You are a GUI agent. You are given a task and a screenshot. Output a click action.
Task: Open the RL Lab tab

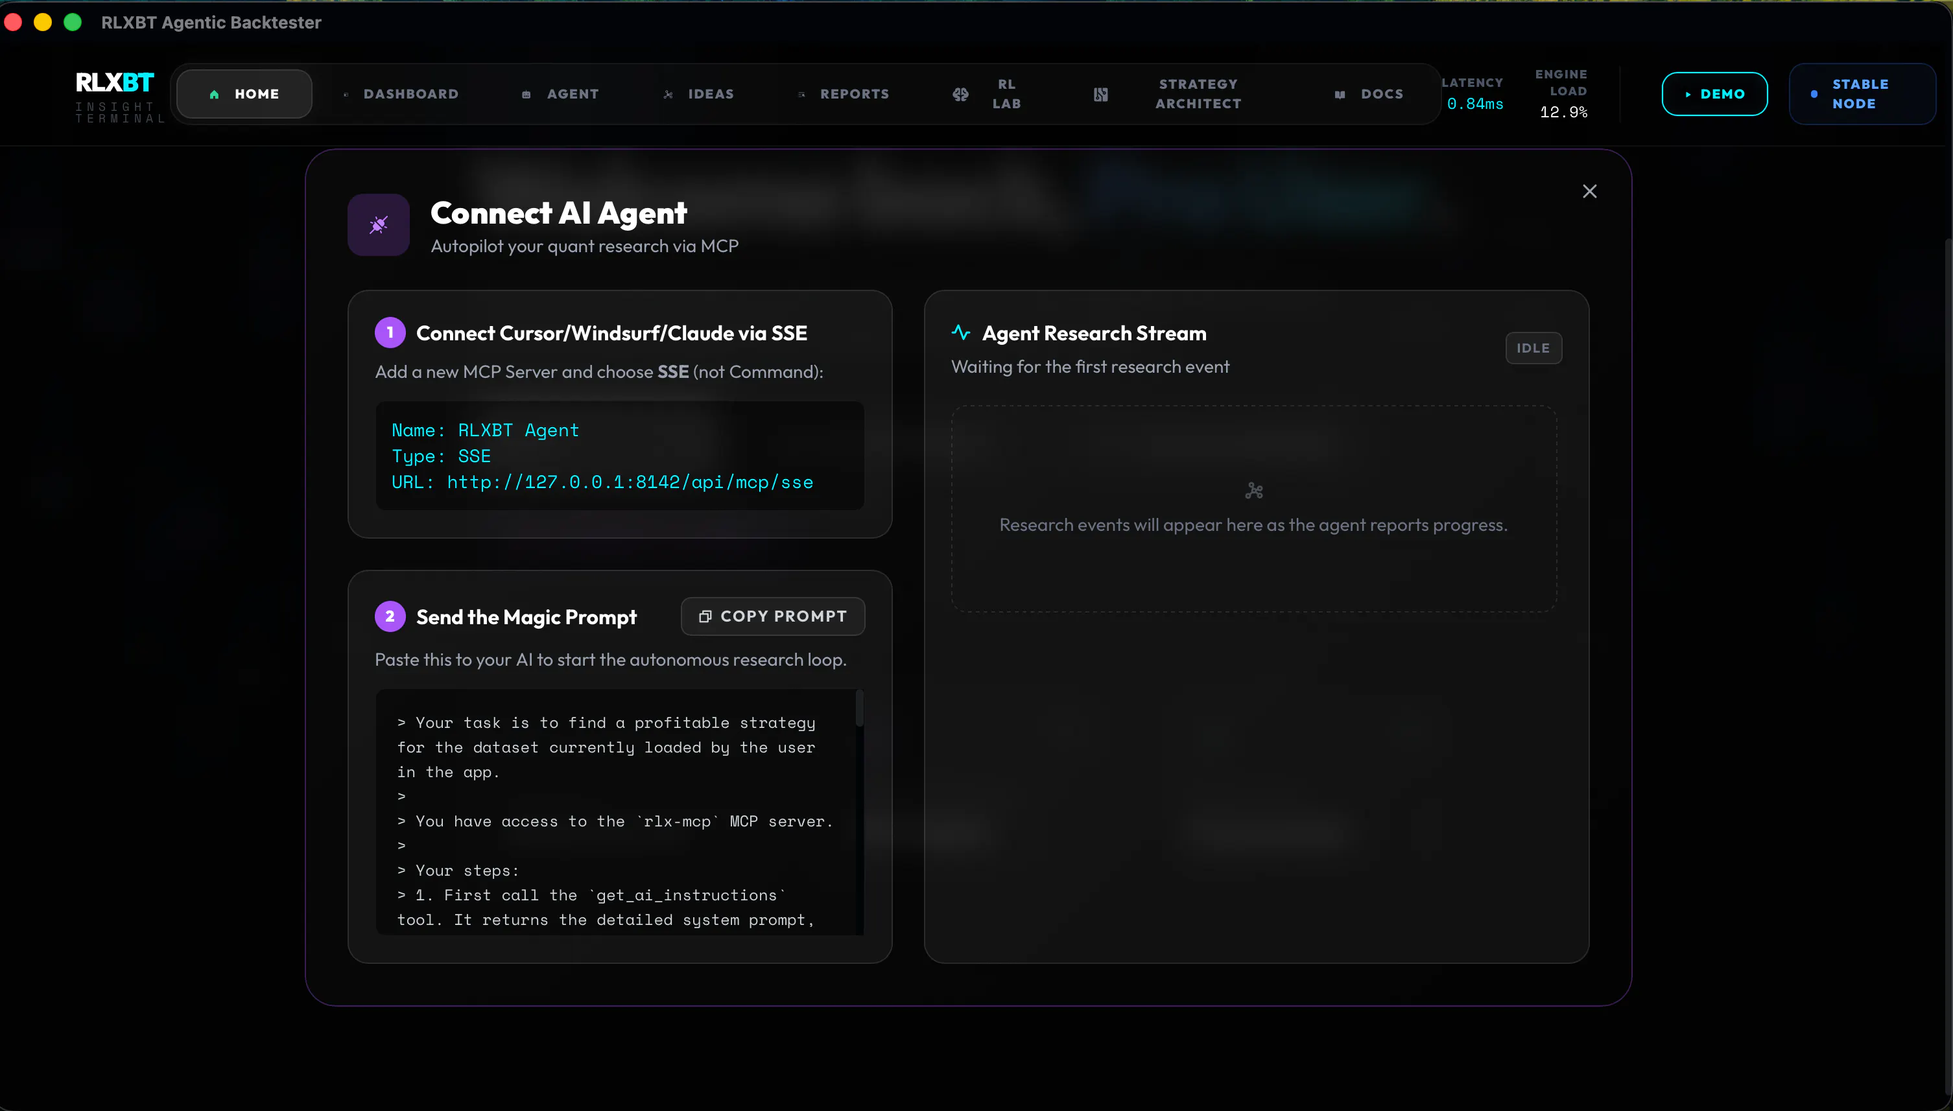tap(987, 94)
